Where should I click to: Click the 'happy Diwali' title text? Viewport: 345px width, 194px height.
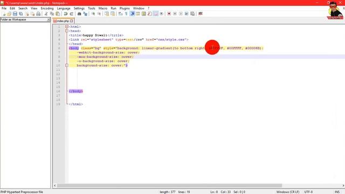95,35
